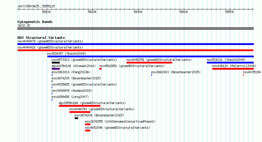Select the small red nsv4516951 bar

click(100, 69)
